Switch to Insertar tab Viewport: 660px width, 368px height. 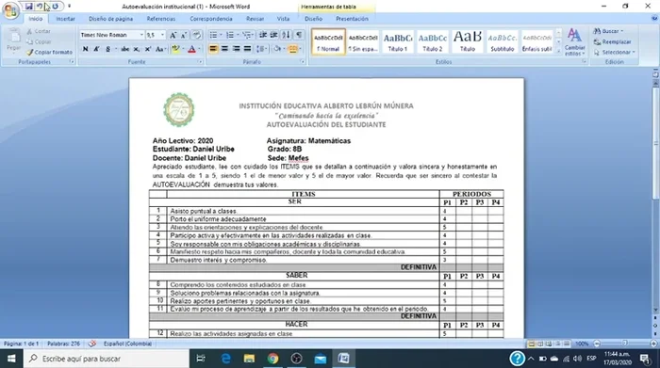[65, 19]
